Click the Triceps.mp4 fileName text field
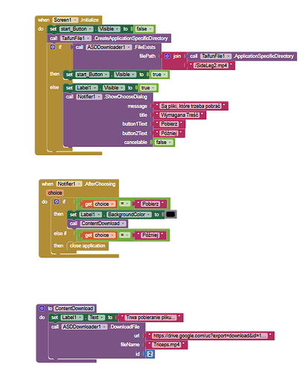Image resolution: width=300 pixels, height=373 pixels. [167, 345]
